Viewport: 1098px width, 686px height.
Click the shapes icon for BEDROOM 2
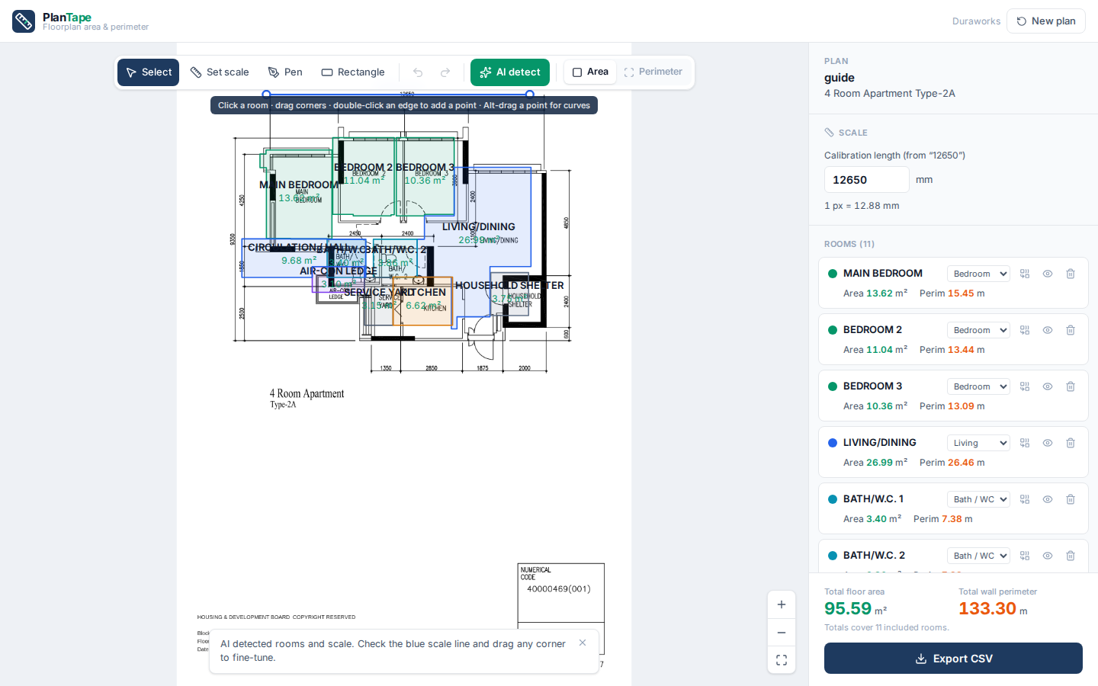click(1025, 330)
